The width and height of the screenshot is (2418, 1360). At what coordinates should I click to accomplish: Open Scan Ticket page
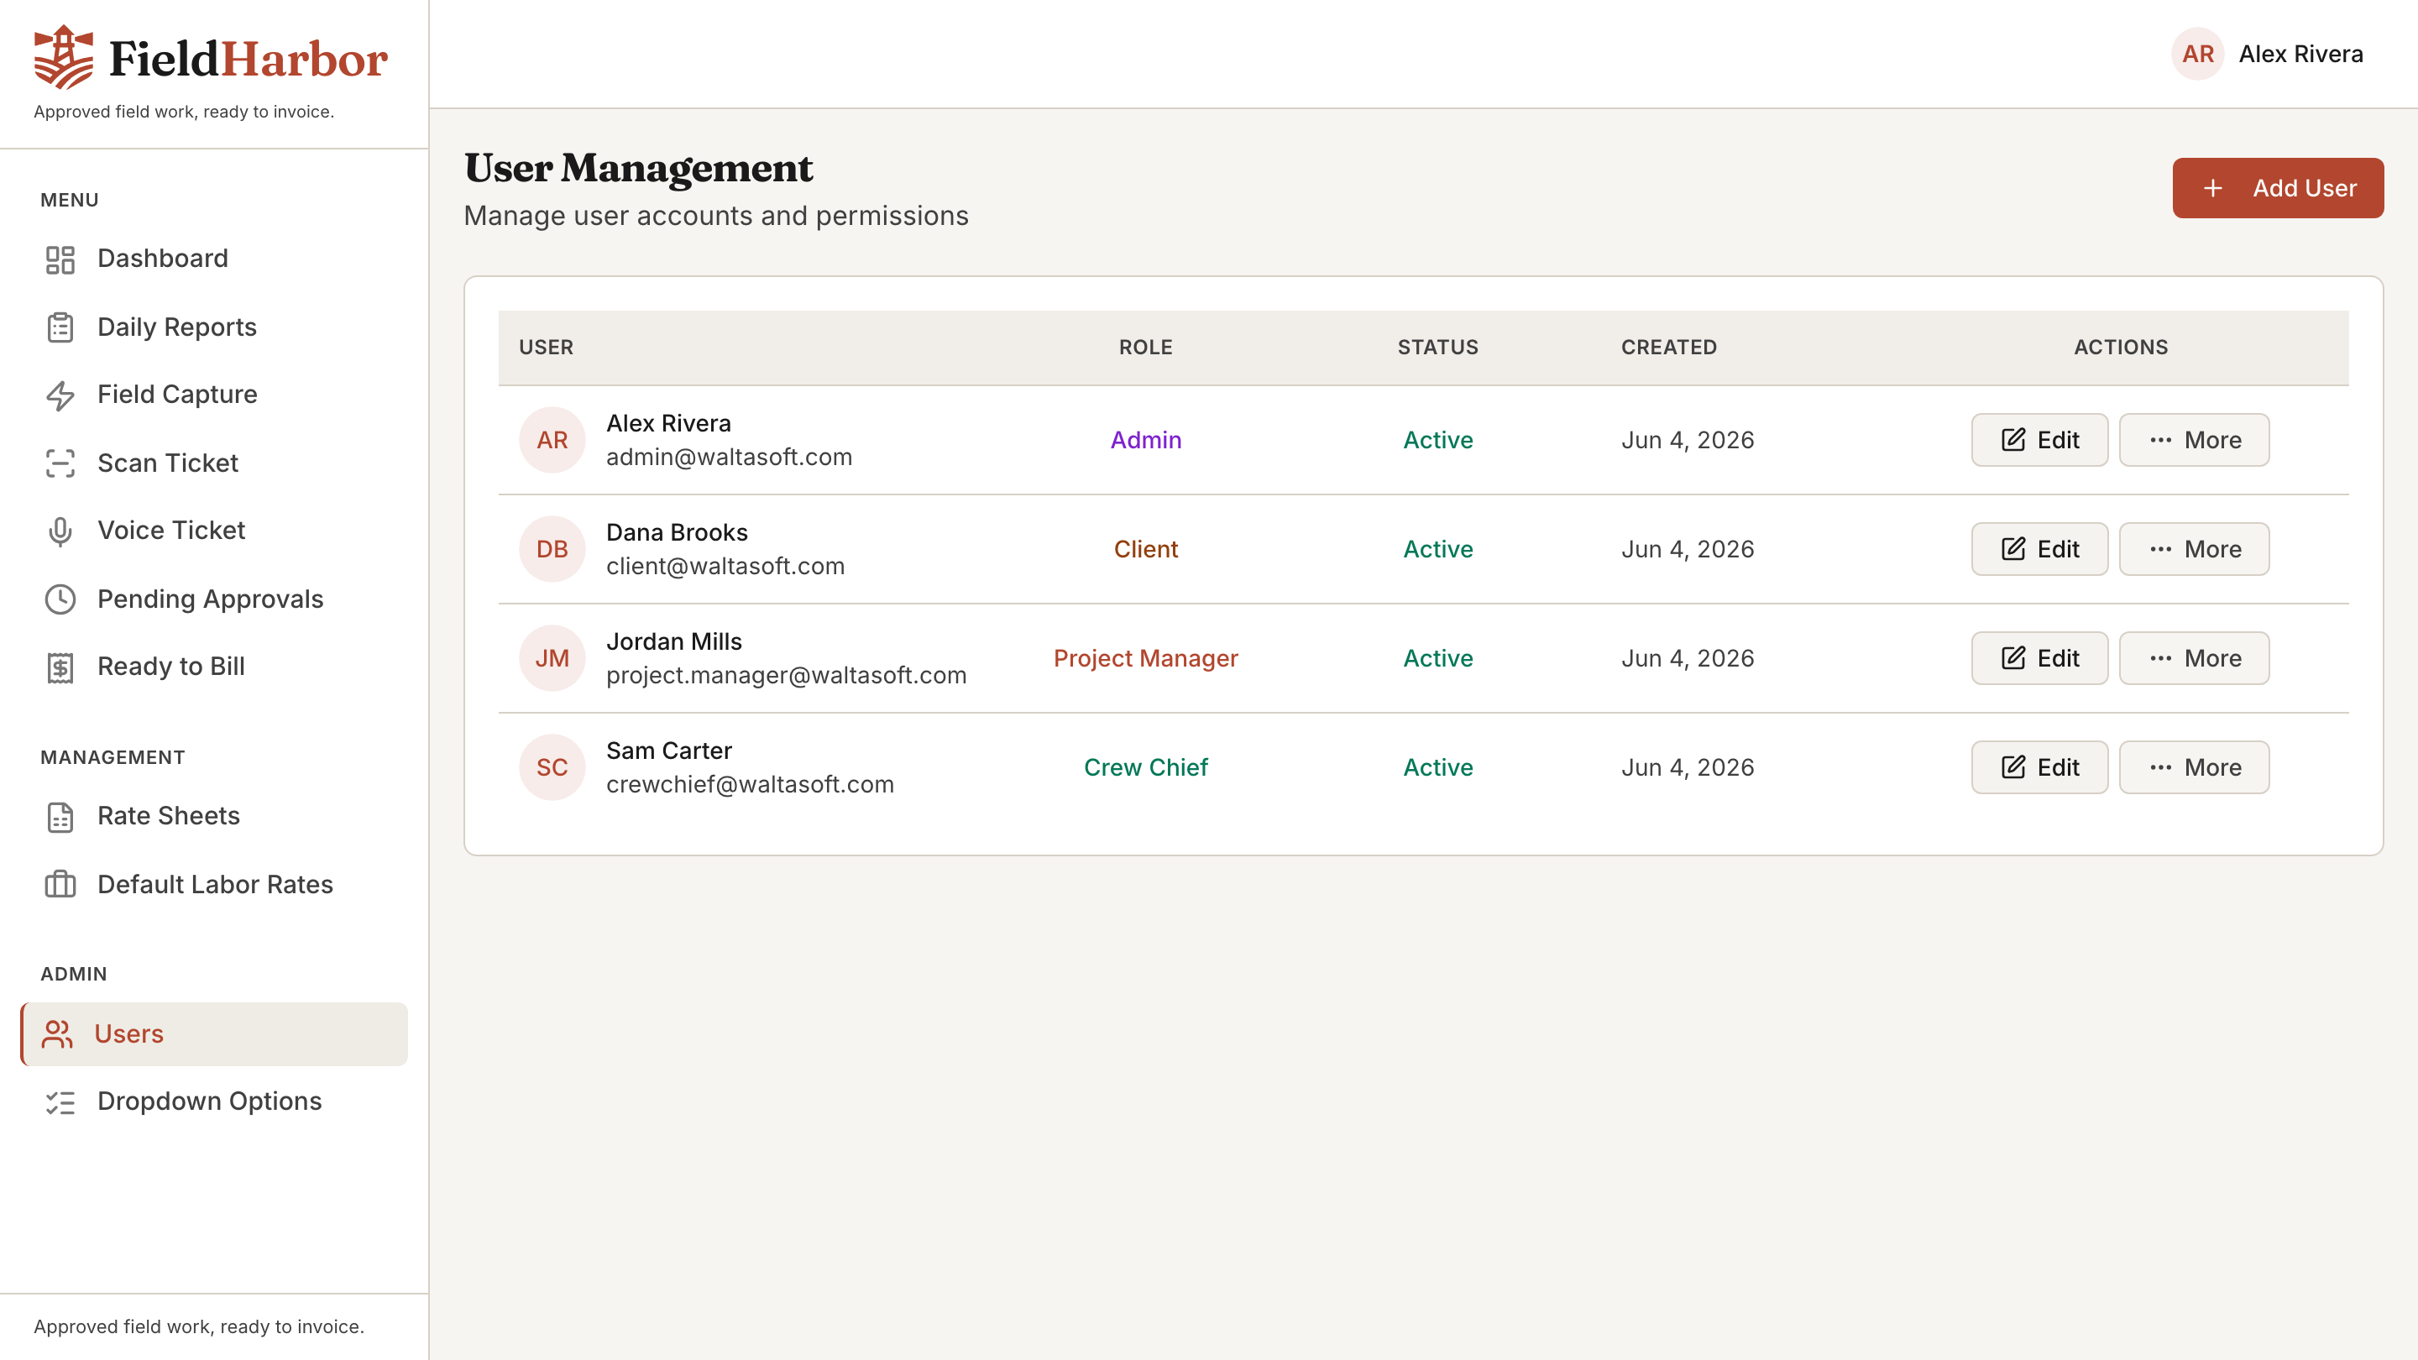(x=214, y=463)
